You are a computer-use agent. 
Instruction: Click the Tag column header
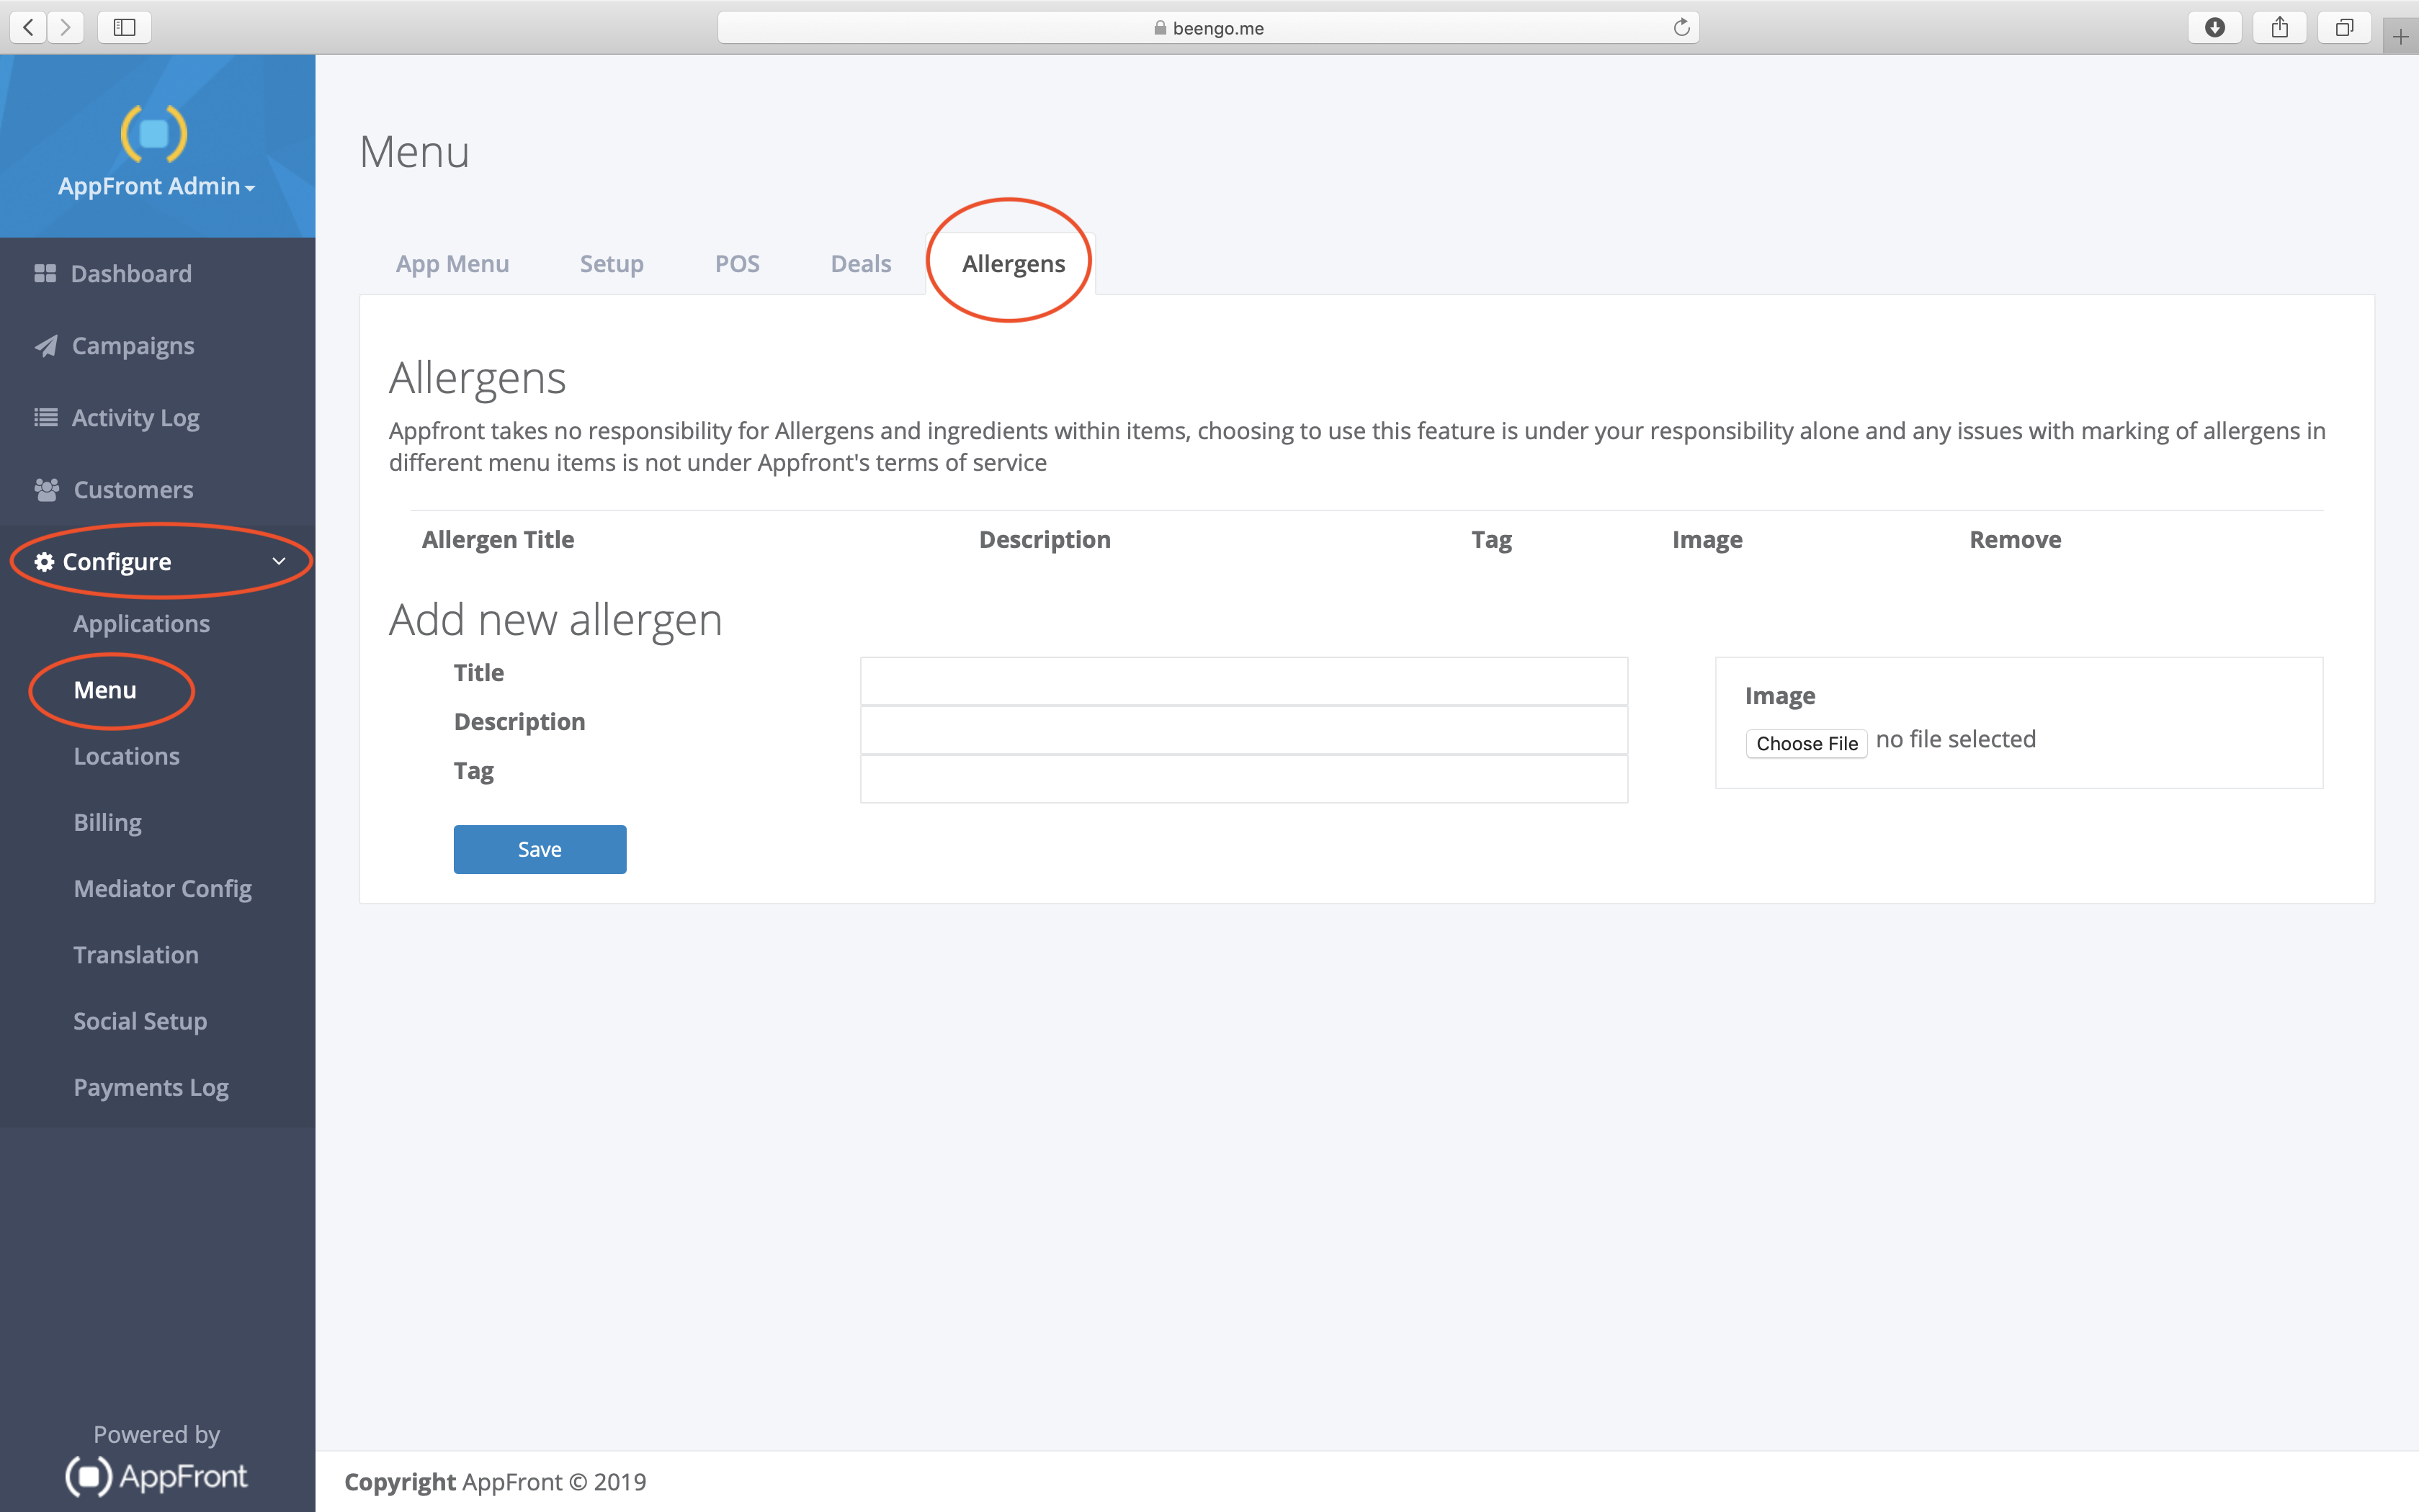(x=1490, y=540)
